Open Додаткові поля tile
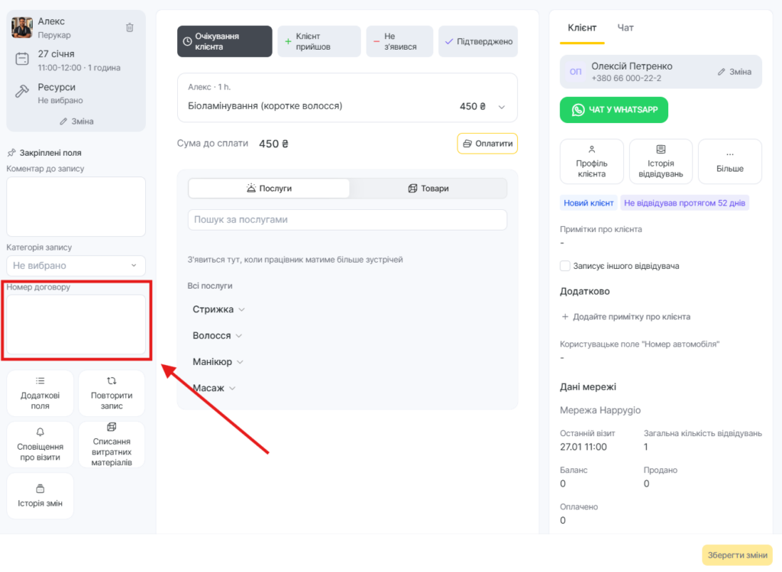This screenshot has width=782, height=572. pyautogui.click(x=40, y=393)
